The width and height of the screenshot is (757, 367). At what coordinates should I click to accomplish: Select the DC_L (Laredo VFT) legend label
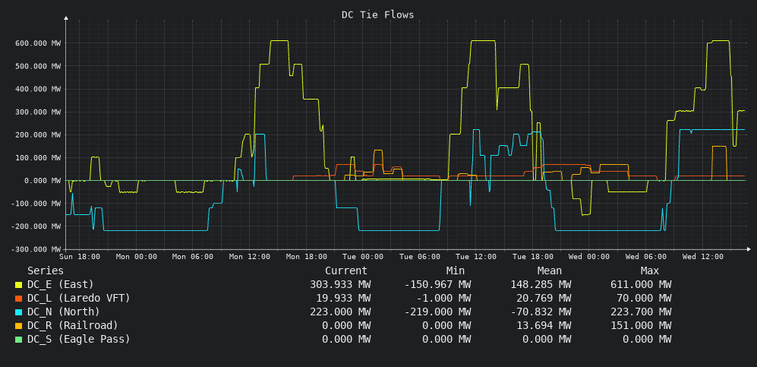(79, 298)
